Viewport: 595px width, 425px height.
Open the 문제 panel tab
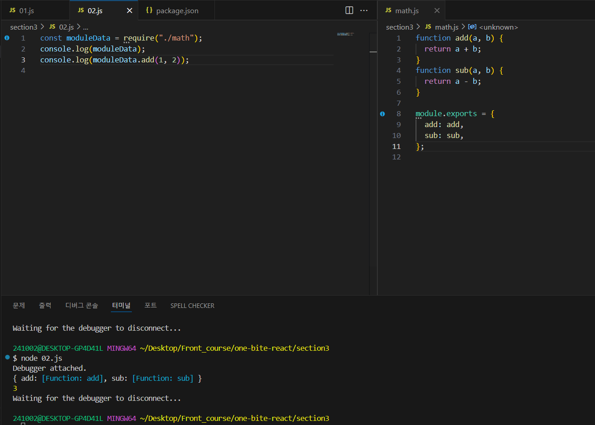pos(19,306)
